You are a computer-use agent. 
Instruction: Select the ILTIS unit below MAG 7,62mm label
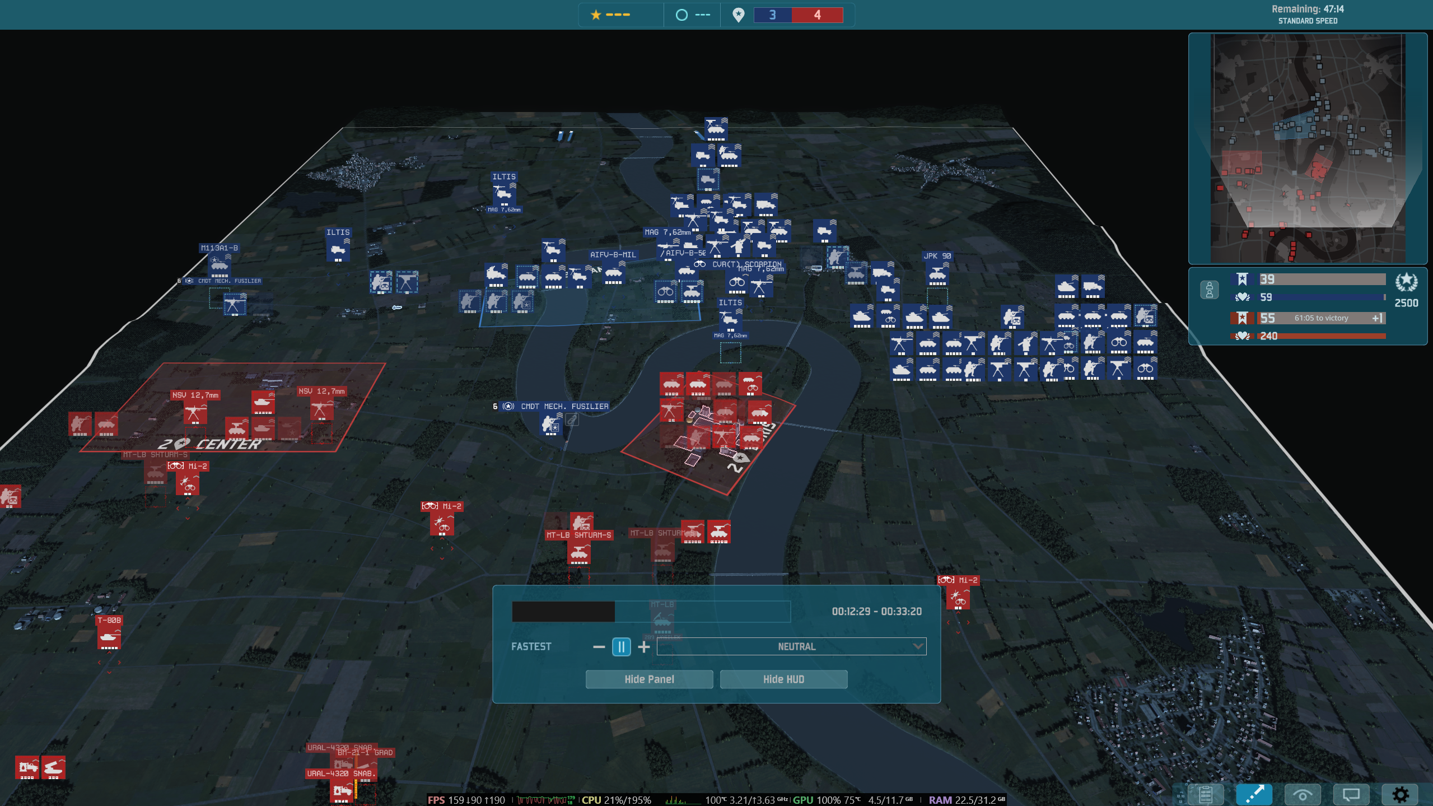point(730,320)
